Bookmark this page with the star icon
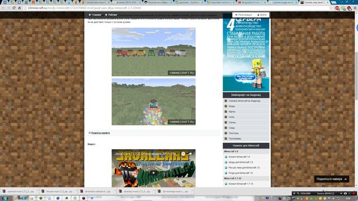Image resolution: width=358 pixels, height=201 pixels. (x=331, y=8)
